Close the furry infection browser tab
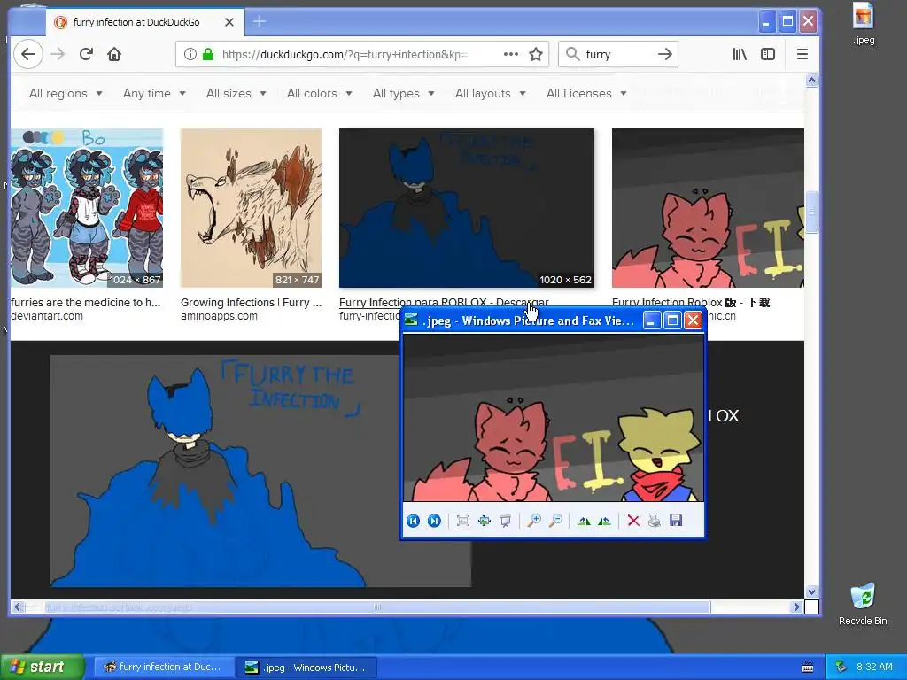Screen dimensions: 907x680 [229, 22]
